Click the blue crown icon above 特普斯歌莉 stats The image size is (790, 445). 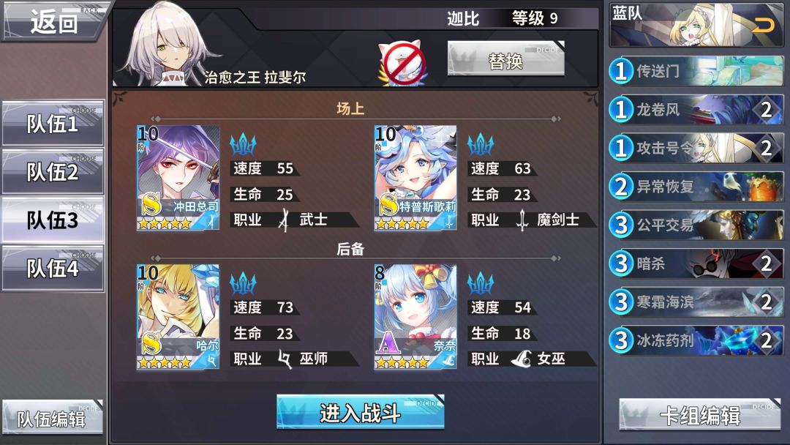point(481,144)
